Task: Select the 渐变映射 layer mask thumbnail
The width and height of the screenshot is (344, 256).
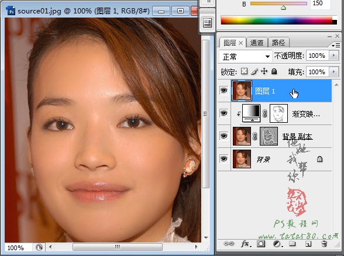Action: click(x=278, y=113)
